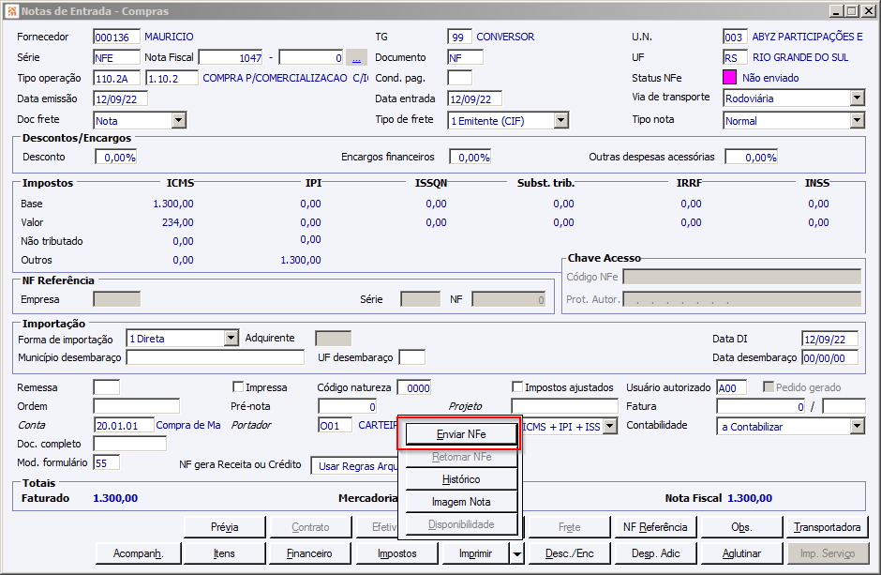Click the Notas de Entrada window title icon
This screenshot has width=881, height=575.
tap(11, 10)
